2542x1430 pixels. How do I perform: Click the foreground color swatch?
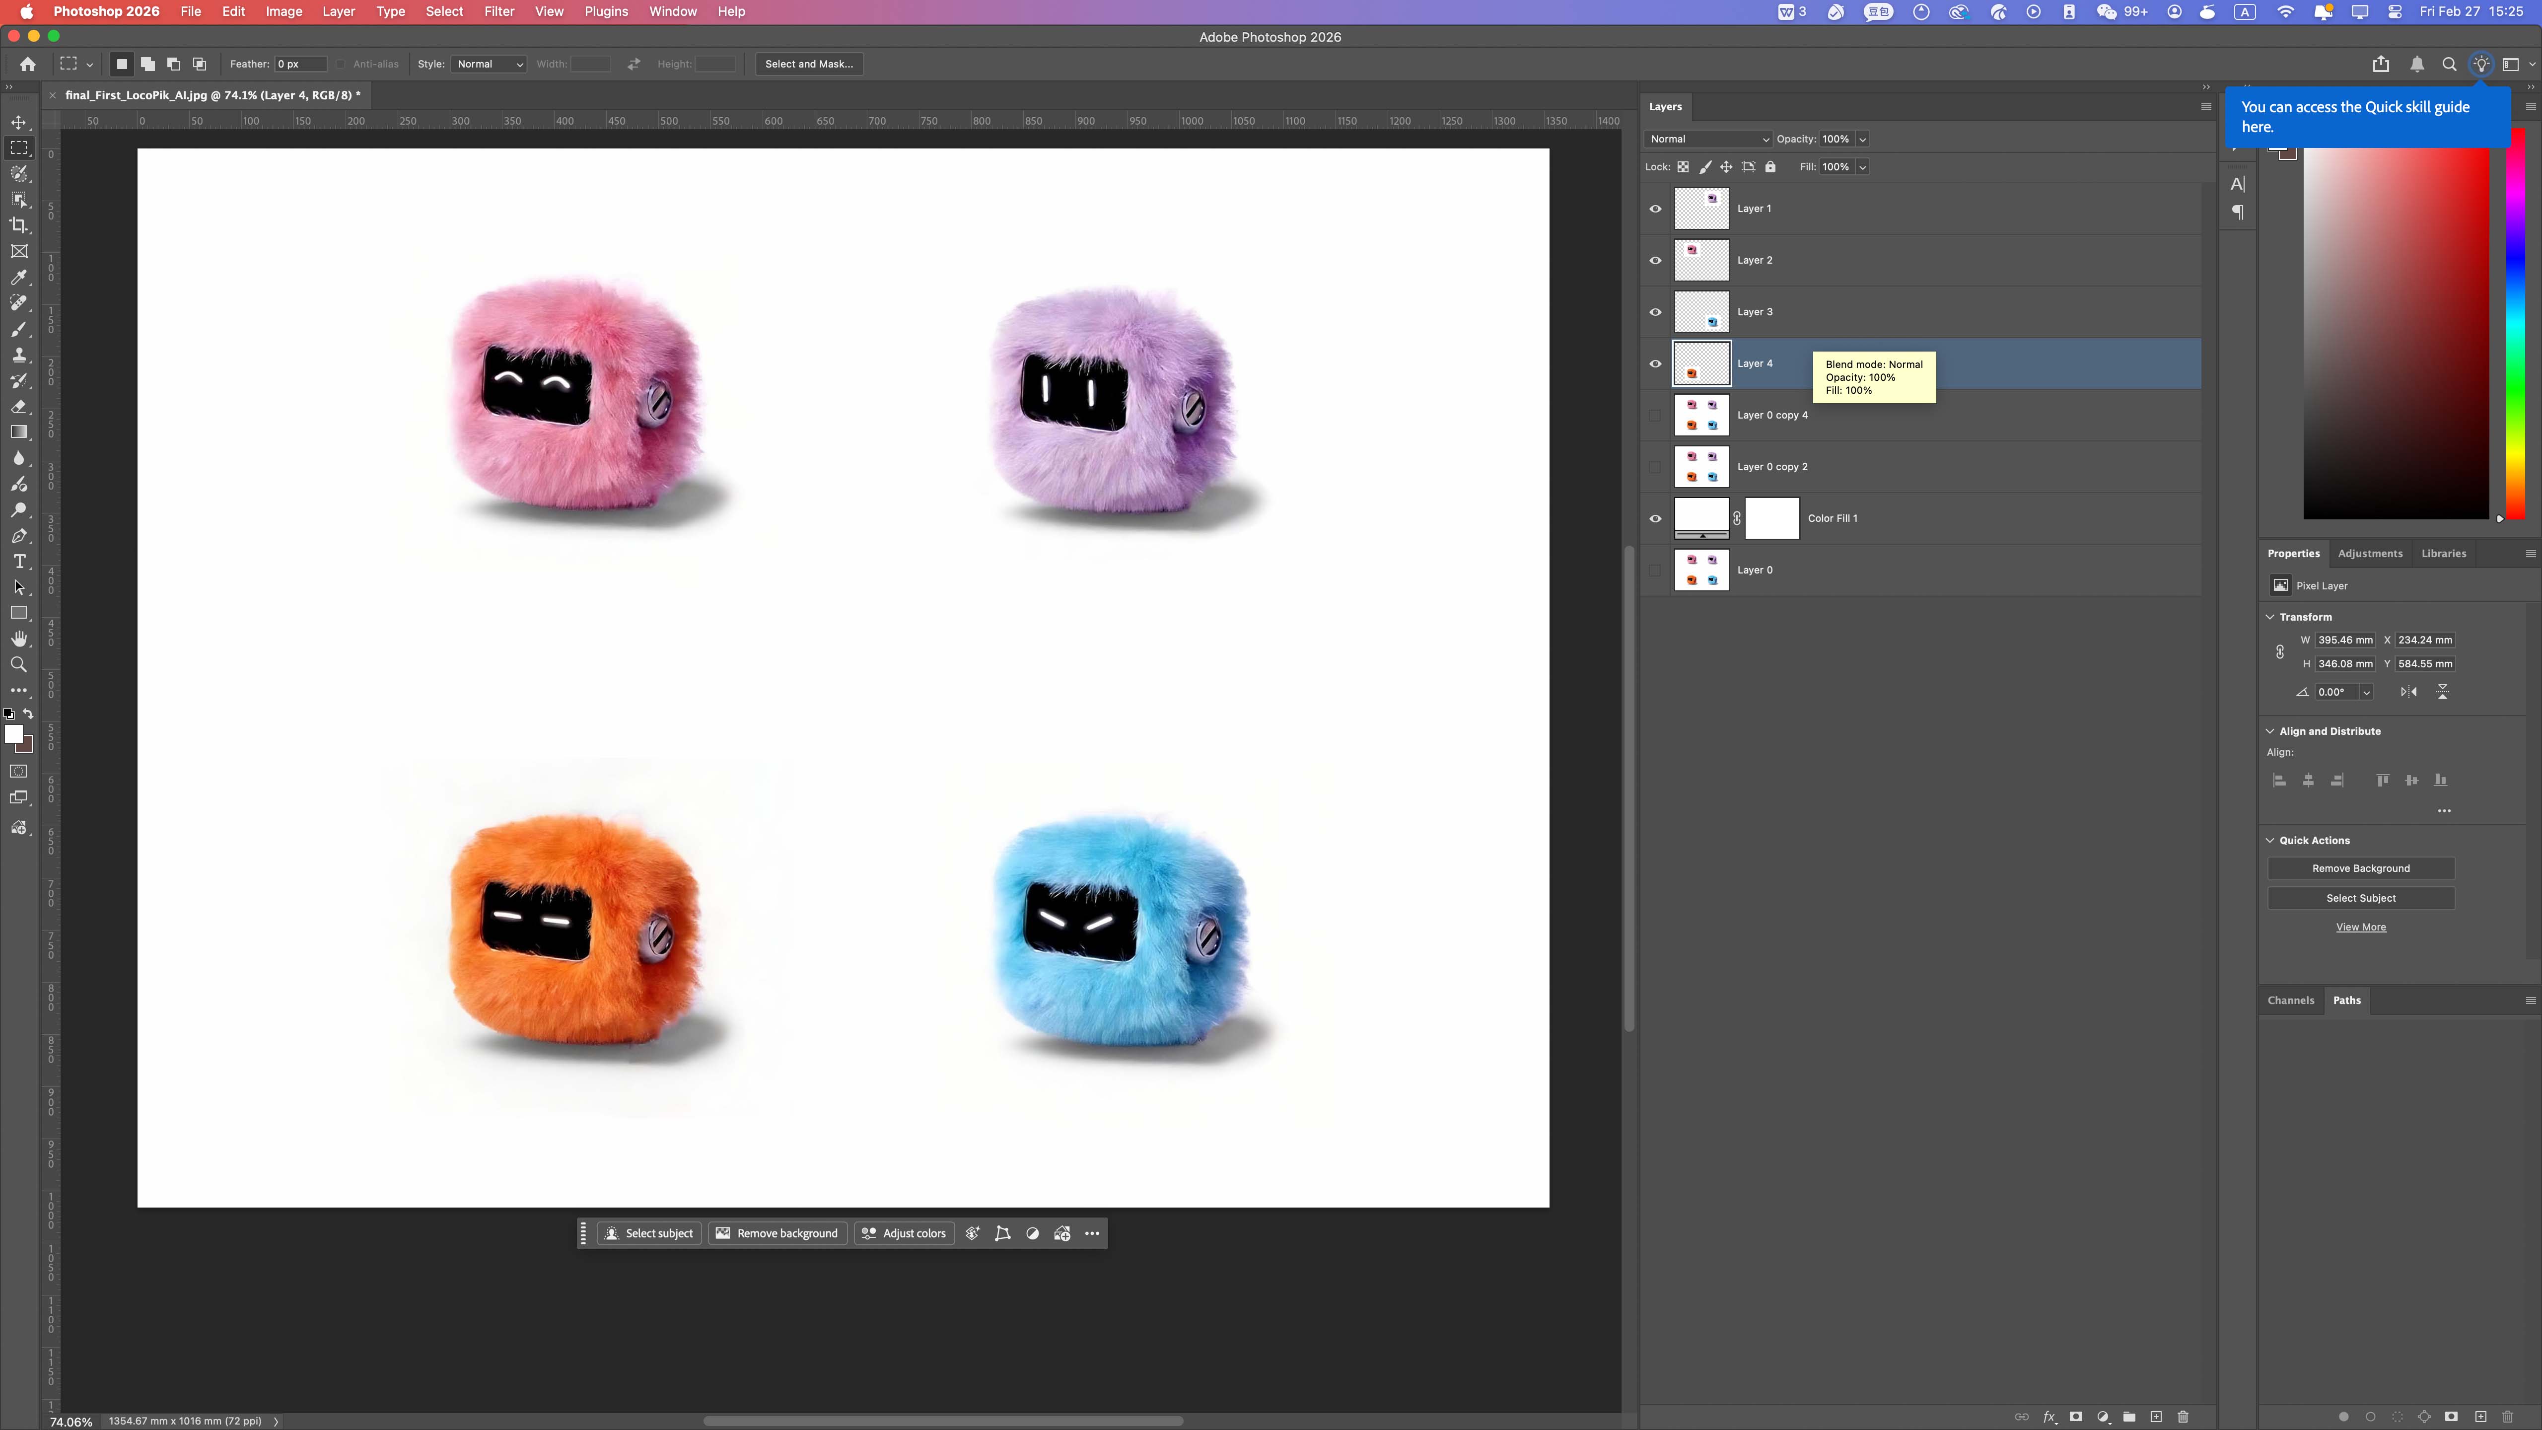click(15, 734)
